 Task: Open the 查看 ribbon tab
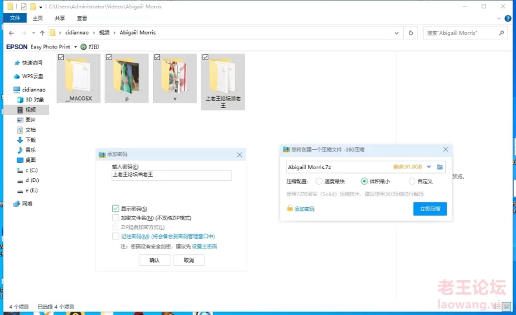[82, 19]
